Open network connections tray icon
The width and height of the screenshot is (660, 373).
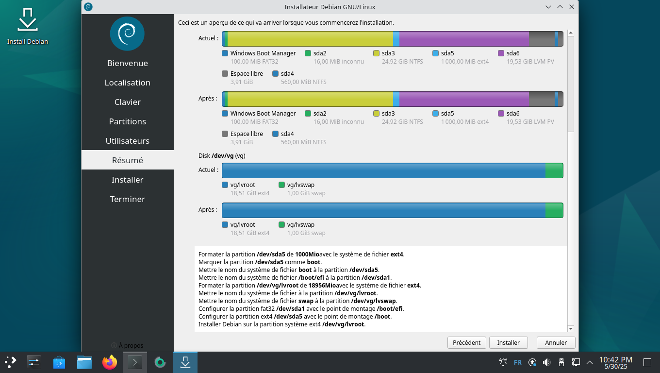(576, 362)
